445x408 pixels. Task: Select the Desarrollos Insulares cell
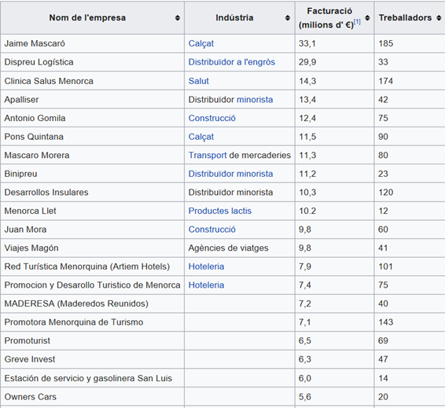click(92, 192)
